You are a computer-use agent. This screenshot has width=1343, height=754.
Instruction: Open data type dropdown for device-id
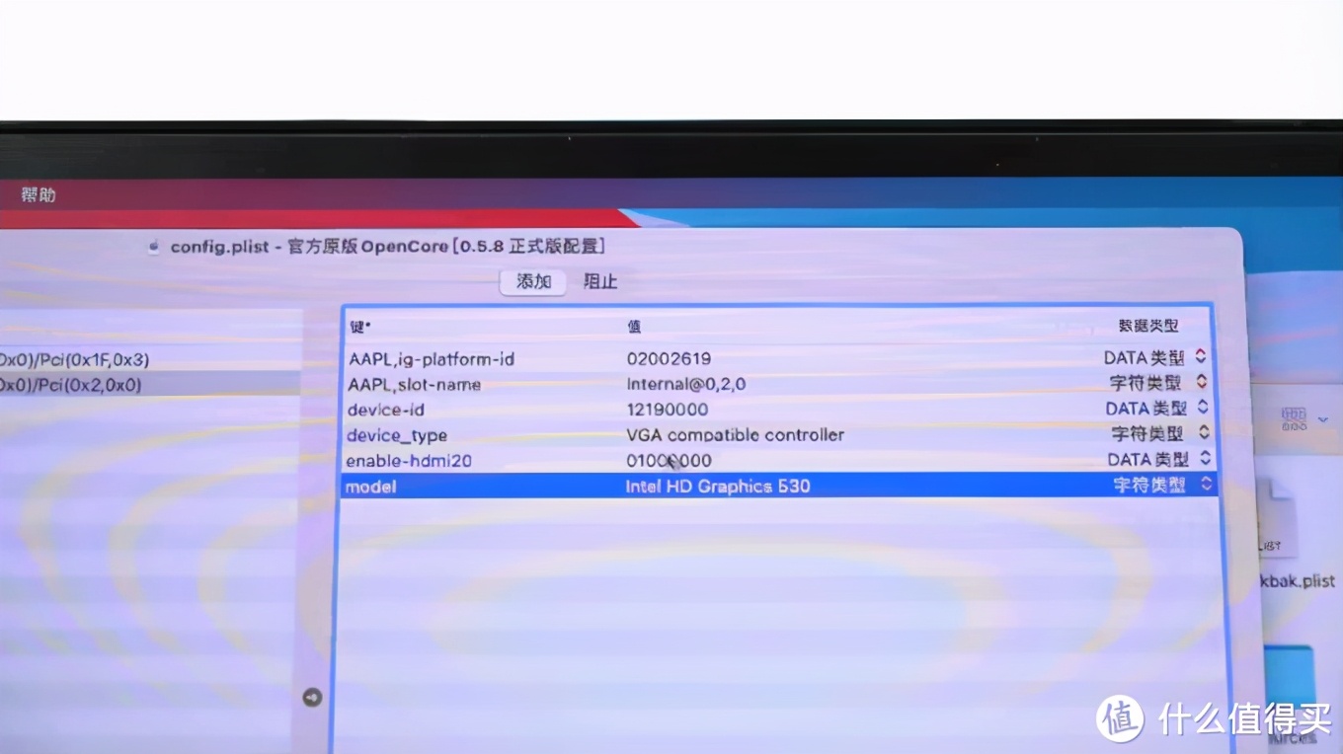[1203, 408]
